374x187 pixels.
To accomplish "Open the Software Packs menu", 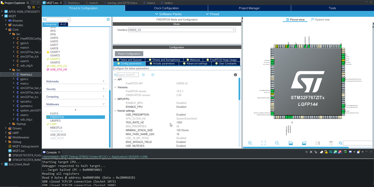I will [168, 14].
